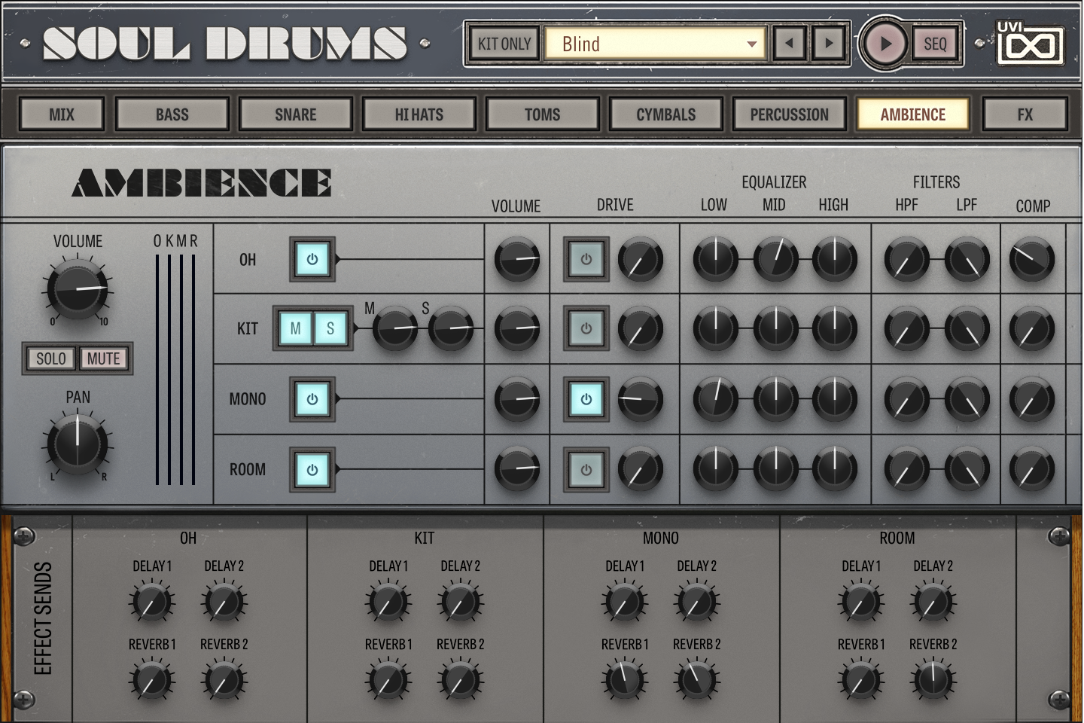Load the previous preset with the left arrow
The image size is (1084, 723).
click(x=789, y=43)
